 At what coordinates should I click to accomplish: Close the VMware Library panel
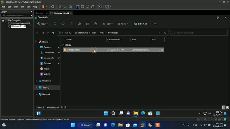[x=31, y=12]
